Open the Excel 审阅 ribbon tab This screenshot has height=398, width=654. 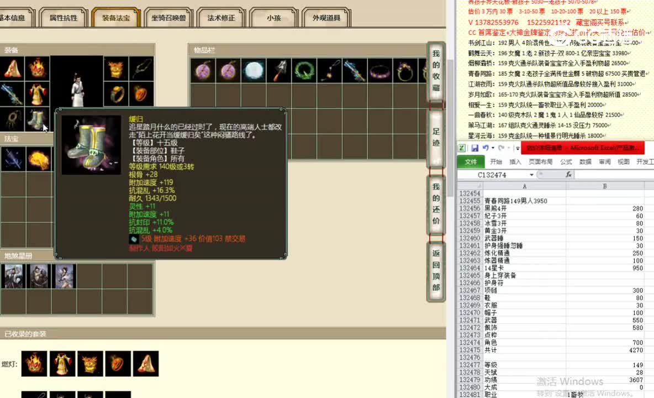click(605, 162)
